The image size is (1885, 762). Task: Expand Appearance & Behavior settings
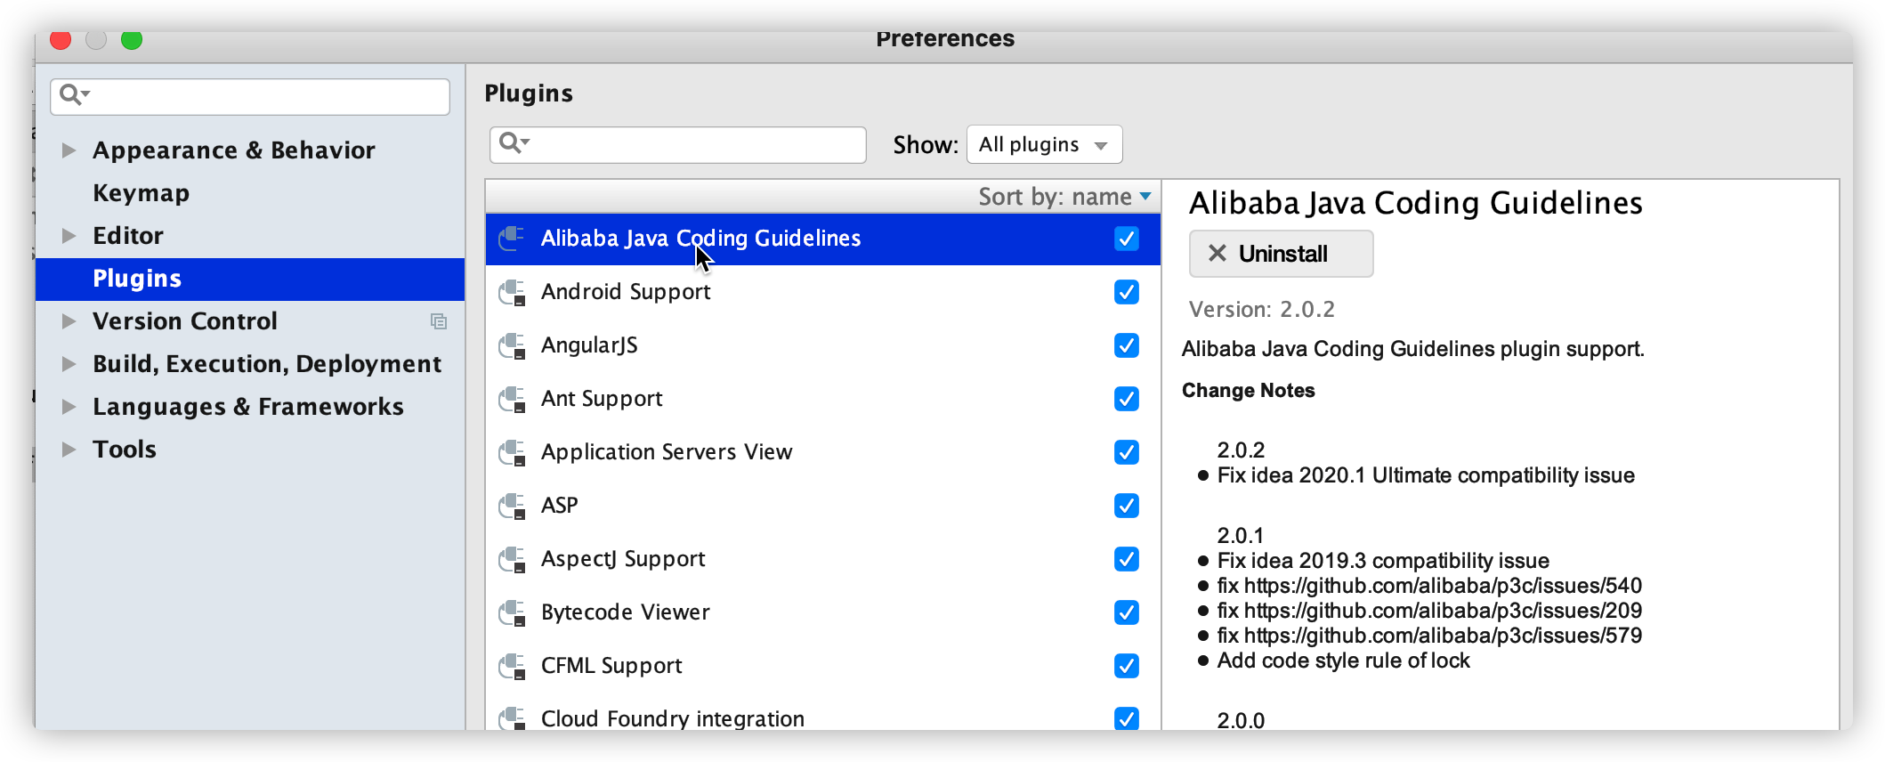(69, 150)
